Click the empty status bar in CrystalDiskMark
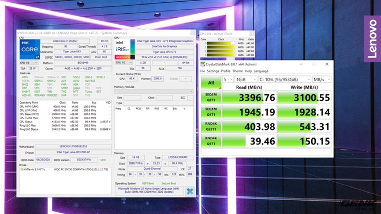The height and width of the screenshot is (214, 381). coord(266,152)
